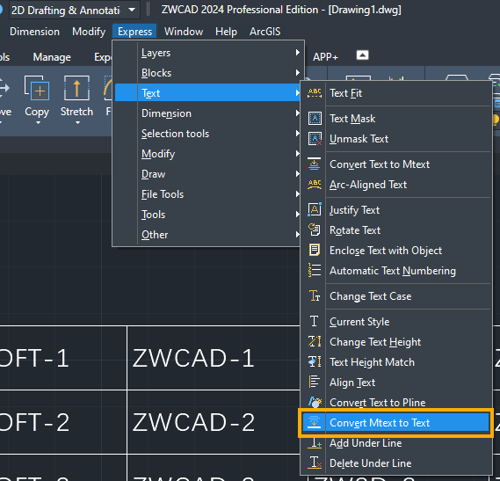The height and width of the screenshot is (481, 500).
Task: Open the Window menu
Action: coord(184,32)
